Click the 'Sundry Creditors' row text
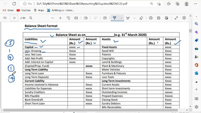This screenshot has height=113, width=201. click(35, 92)
